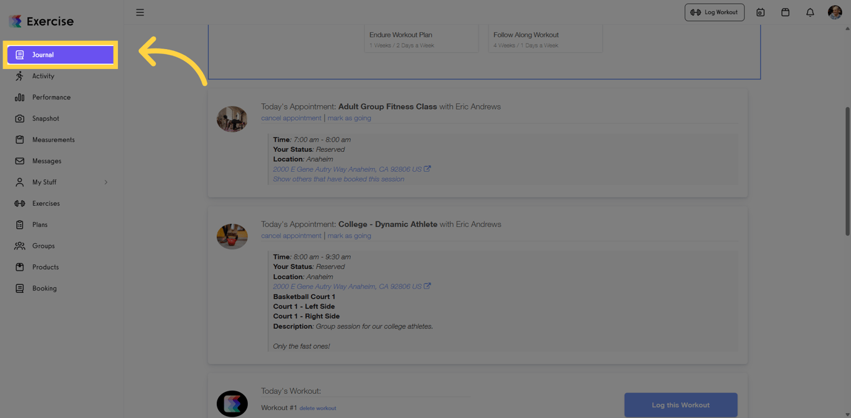Image resolution: width=851 pixels, height=418 pixels.
Task: Click the Messages envelope icon
Action: pos(21,160)
